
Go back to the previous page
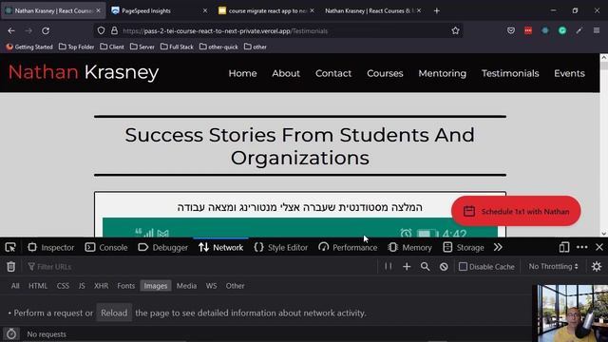click(x=11, y=30)
